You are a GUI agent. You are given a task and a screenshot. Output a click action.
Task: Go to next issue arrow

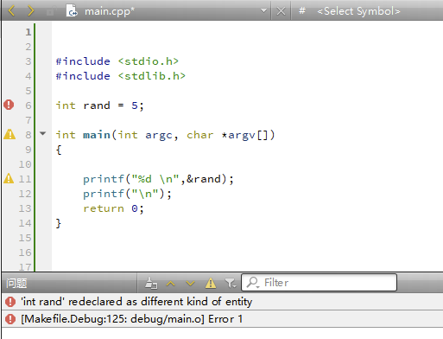click(190, 284)
